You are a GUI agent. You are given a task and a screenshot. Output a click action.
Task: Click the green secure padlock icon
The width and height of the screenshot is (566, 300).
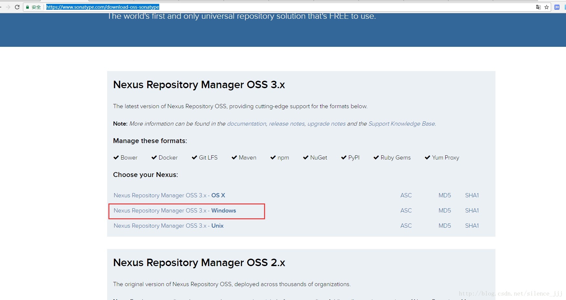coord(28,7)
